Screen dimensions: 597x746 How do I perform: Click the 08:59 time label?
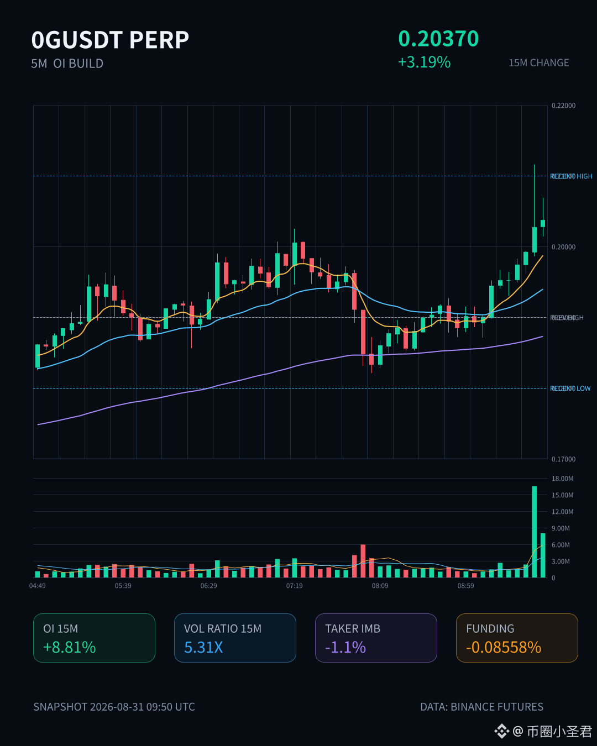466,586
